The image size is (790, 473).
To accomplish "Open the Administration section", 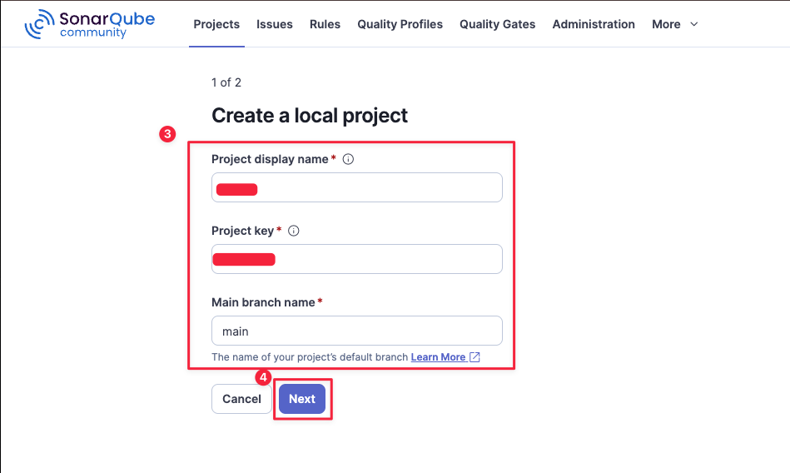I will click(594, 24).
